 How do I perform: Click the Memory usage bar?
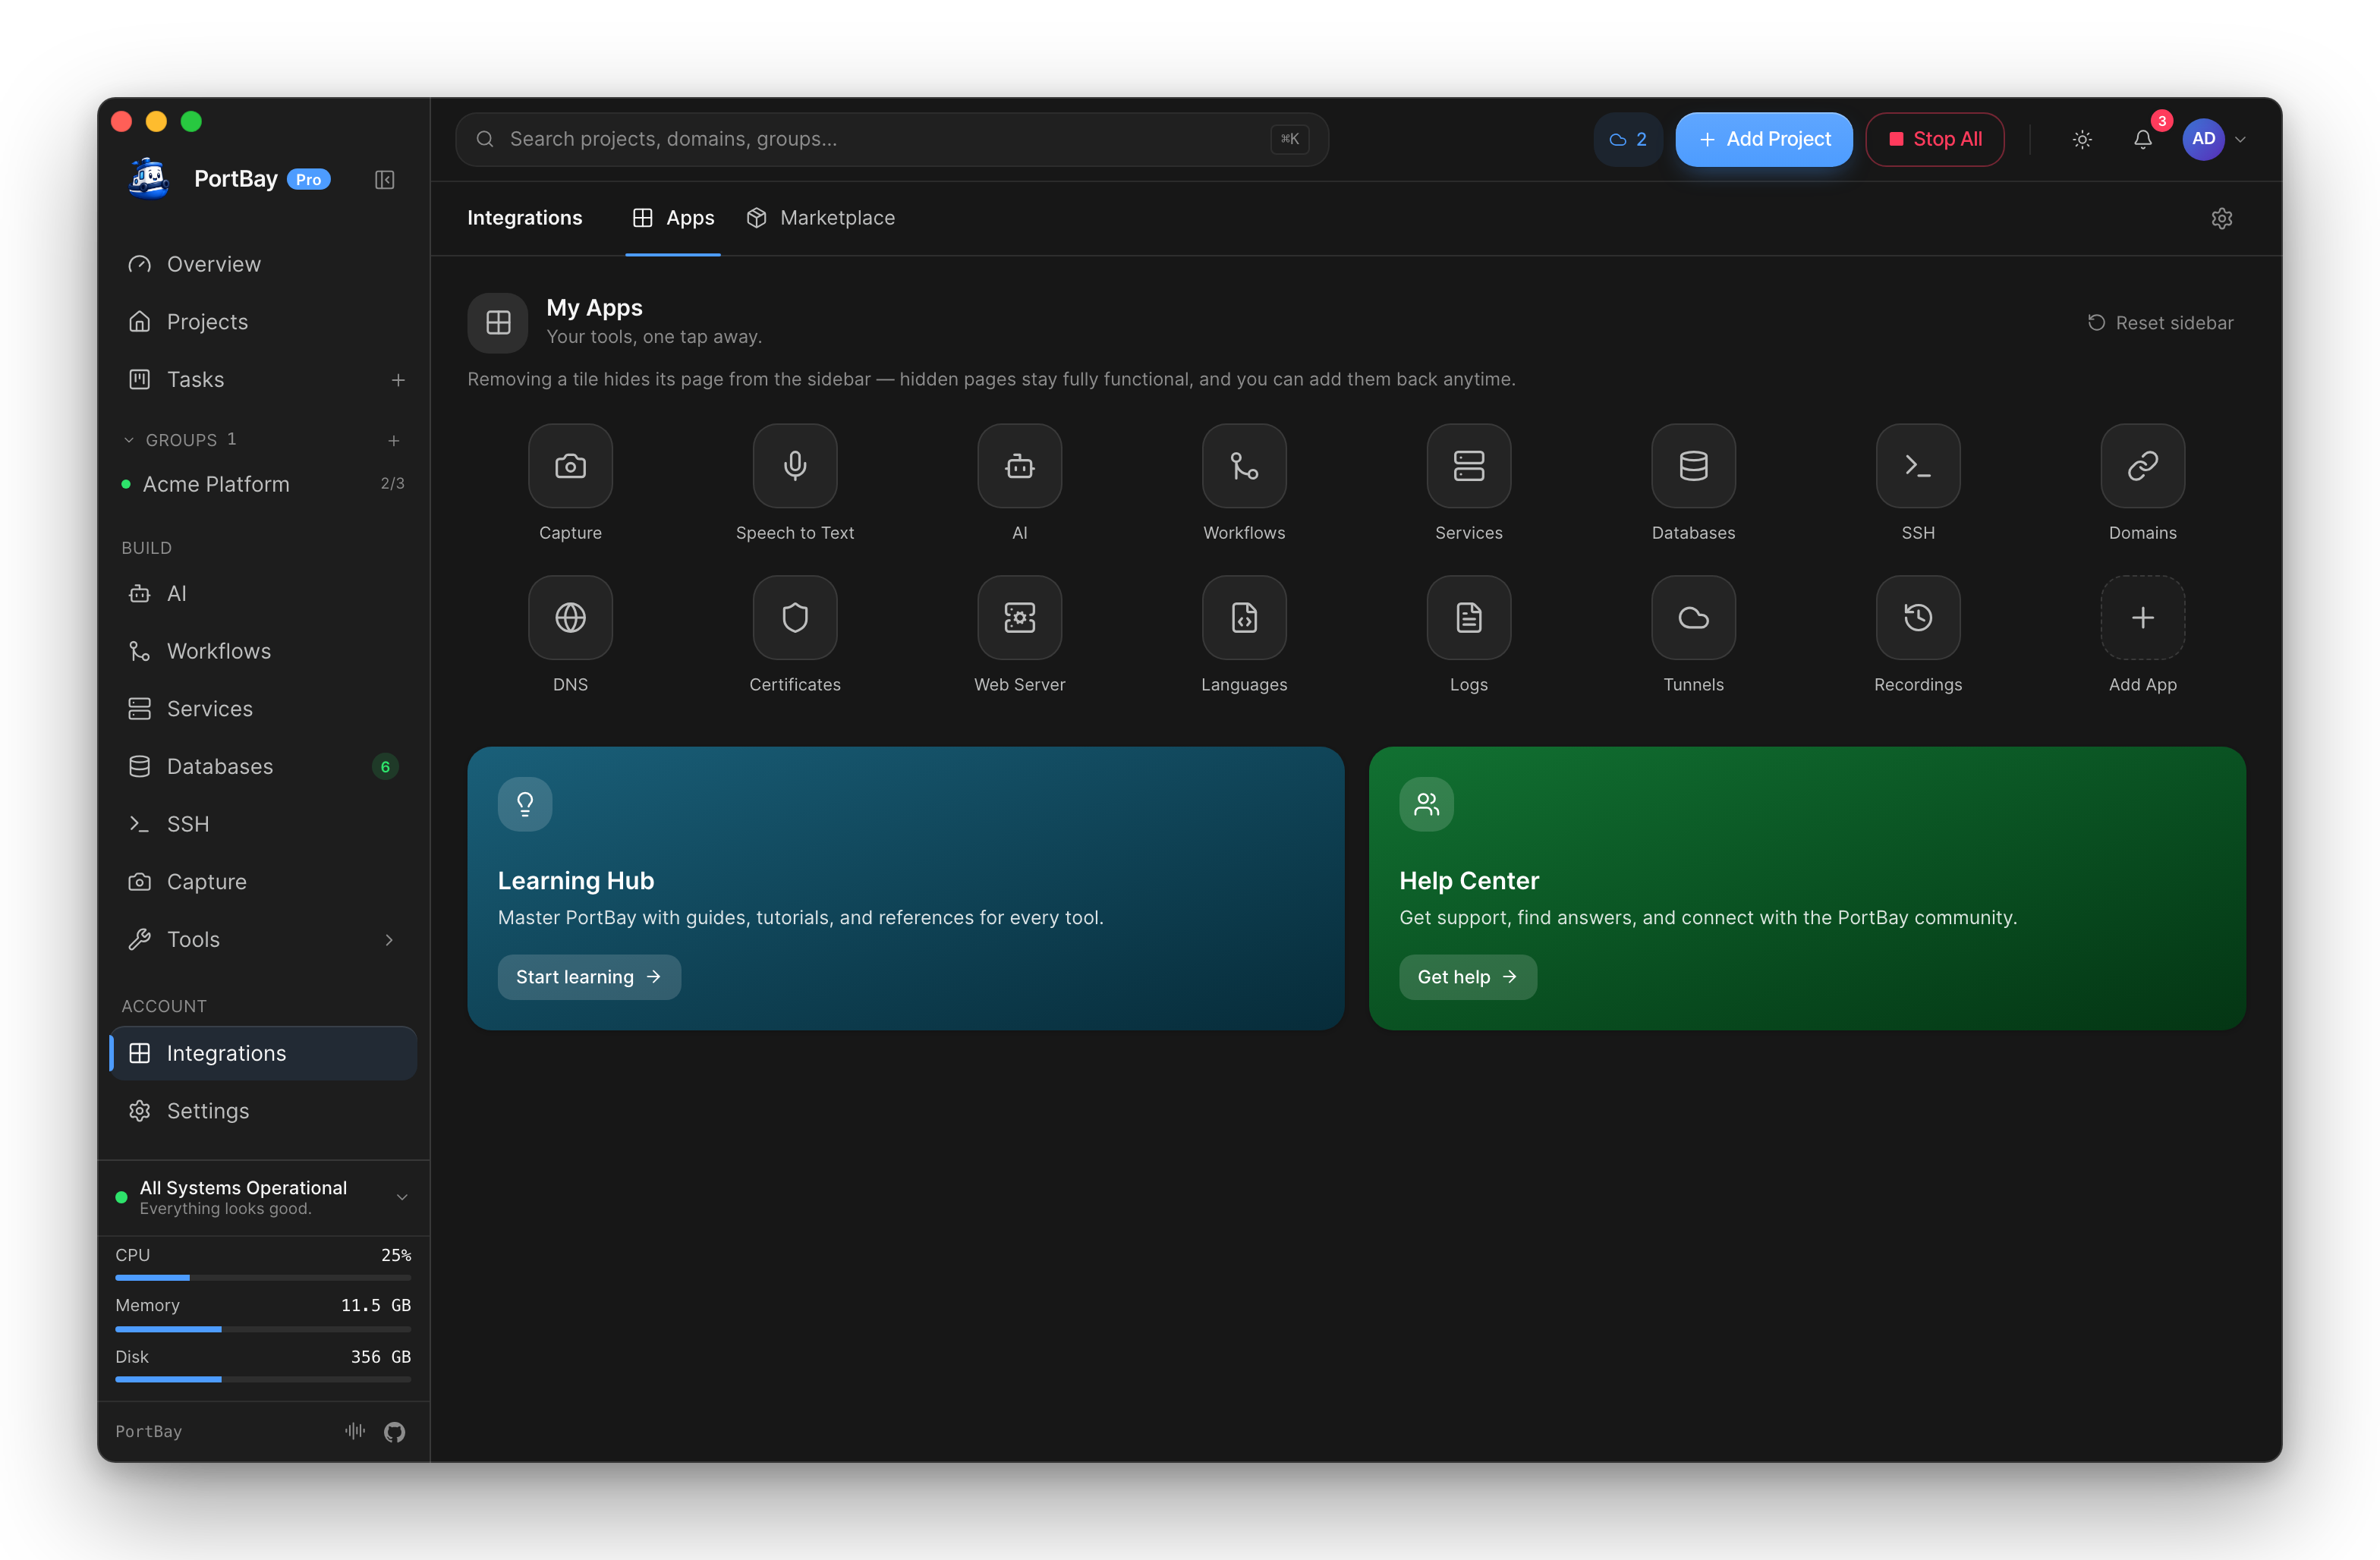click(263, 1329)
